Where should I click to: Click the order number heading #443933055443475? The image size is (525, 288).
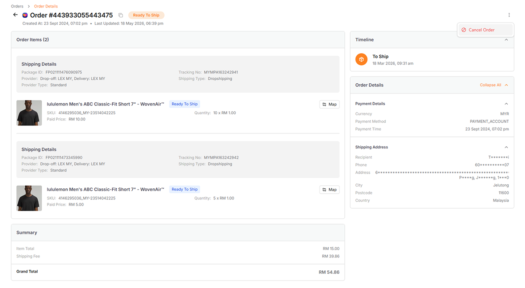pyautogui.click(x=71, y=16)
